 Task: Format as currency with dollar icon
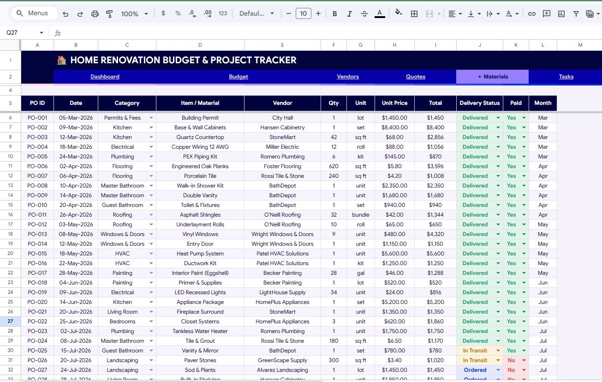tap(163, 13)
